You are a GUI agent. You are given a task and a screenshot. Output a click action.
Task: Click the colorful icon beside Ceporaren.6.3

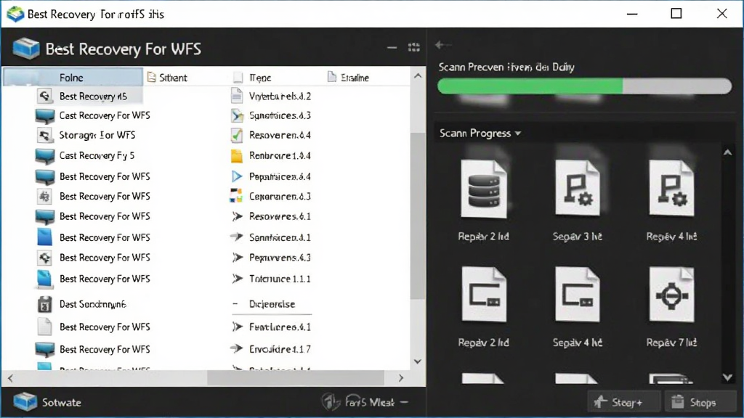[236, 196]
